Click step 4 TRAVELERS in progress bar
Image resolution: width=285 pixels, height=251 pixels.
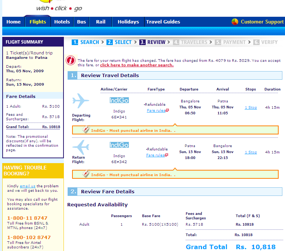point(190,42)
